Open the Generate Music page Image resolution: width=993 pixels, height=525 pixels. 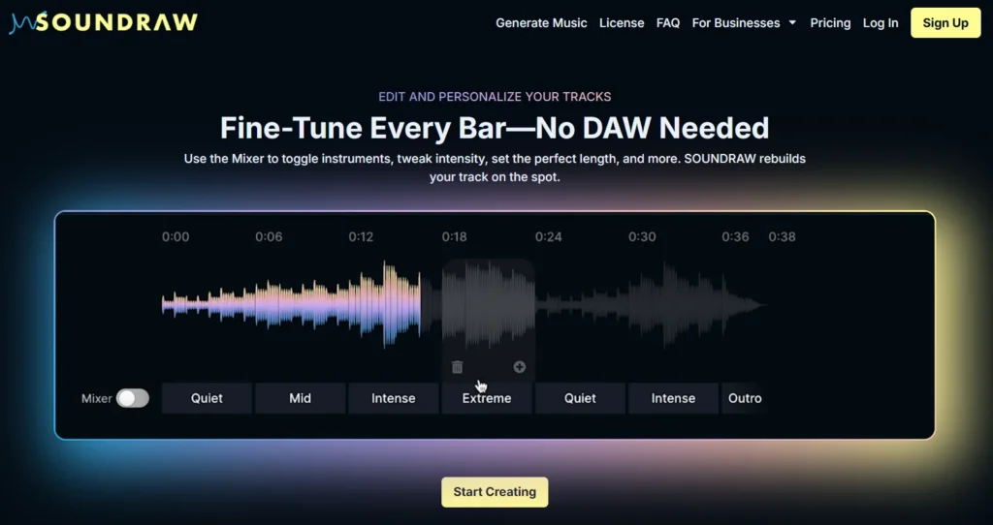pyautogui.click(x=541, y=22)
